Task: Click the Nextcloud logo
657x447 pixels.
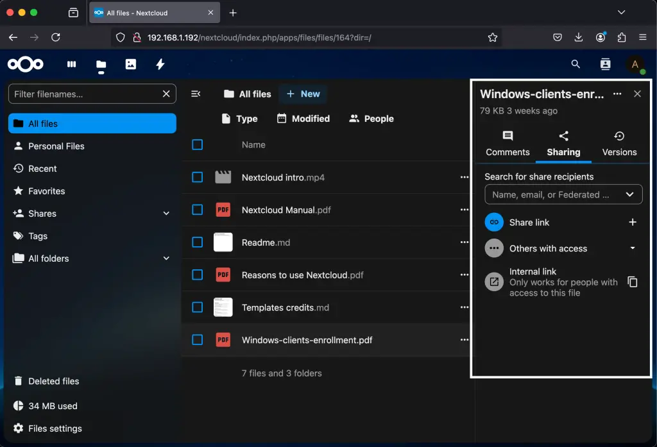Action: [25, 64]
